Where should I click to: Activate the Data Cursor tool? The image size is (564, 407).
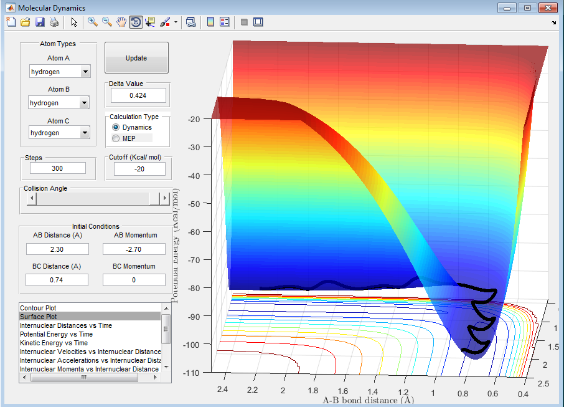(x=150, y=22)
